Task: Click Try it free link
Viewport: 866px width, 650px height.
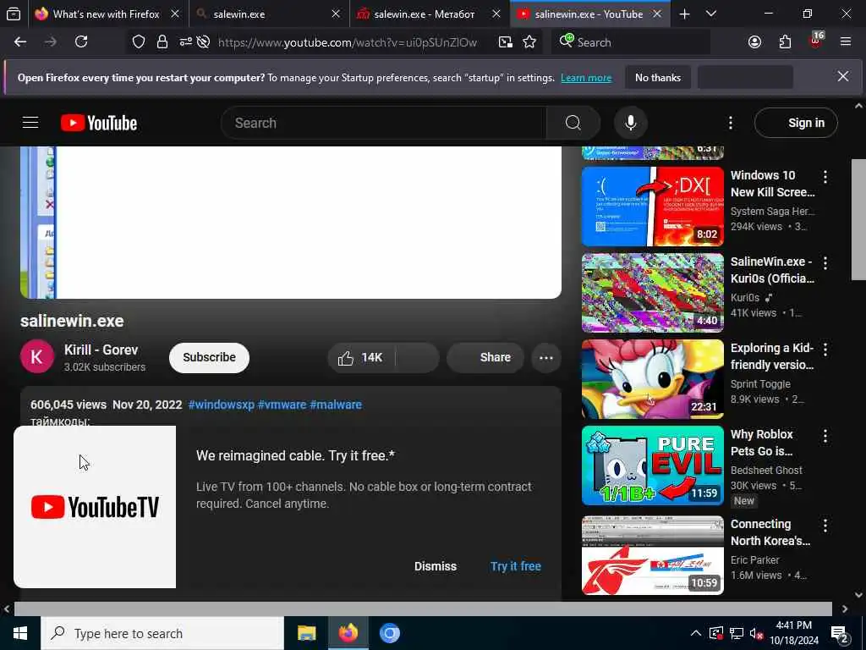Action: coord(515,566)
